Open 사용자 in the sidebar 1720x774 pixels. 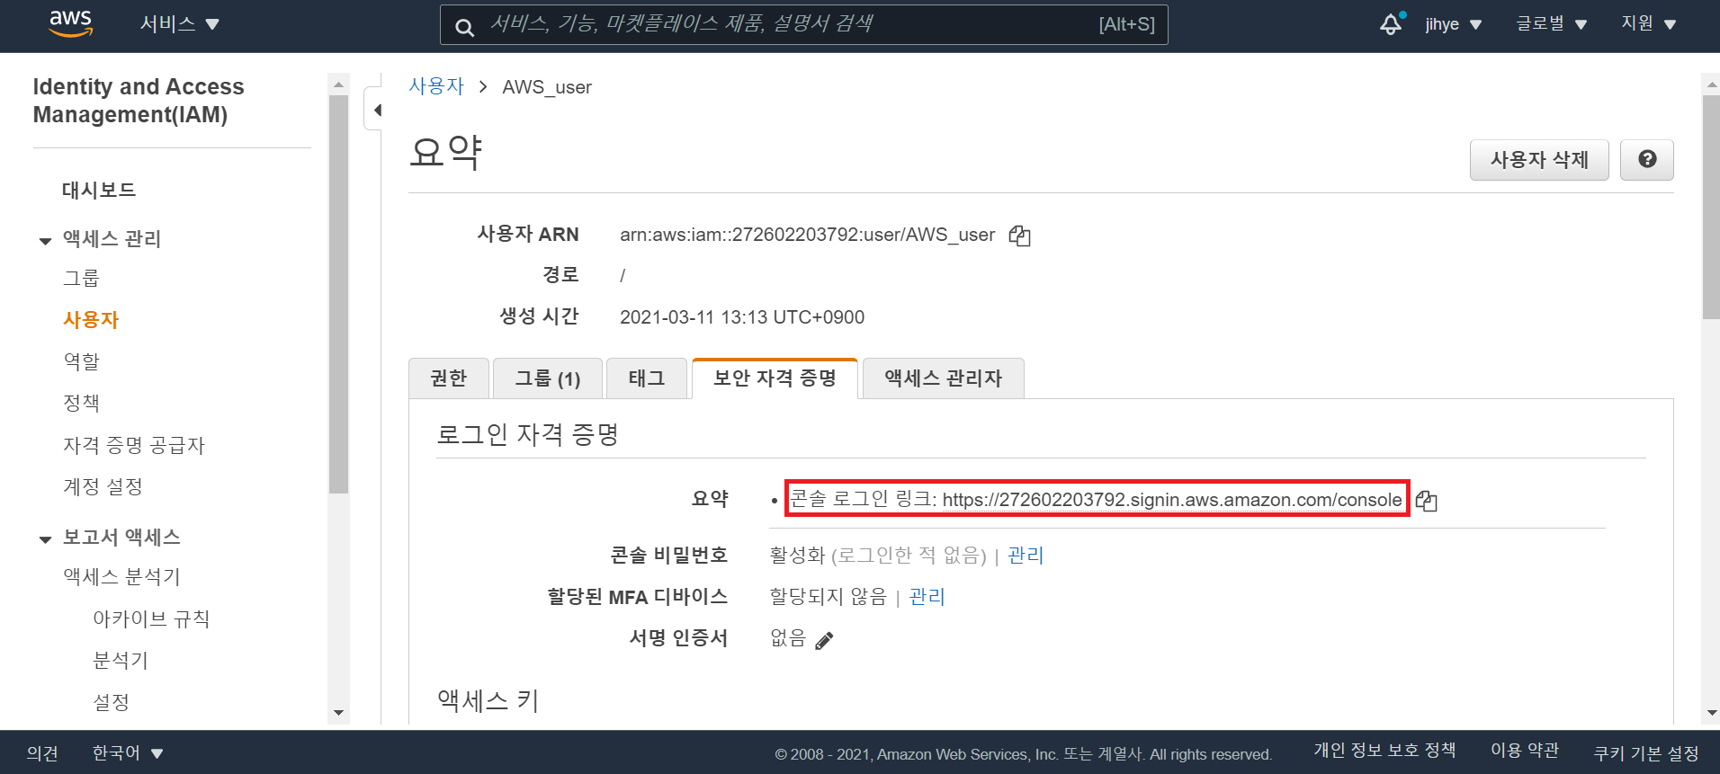[91, 320]
